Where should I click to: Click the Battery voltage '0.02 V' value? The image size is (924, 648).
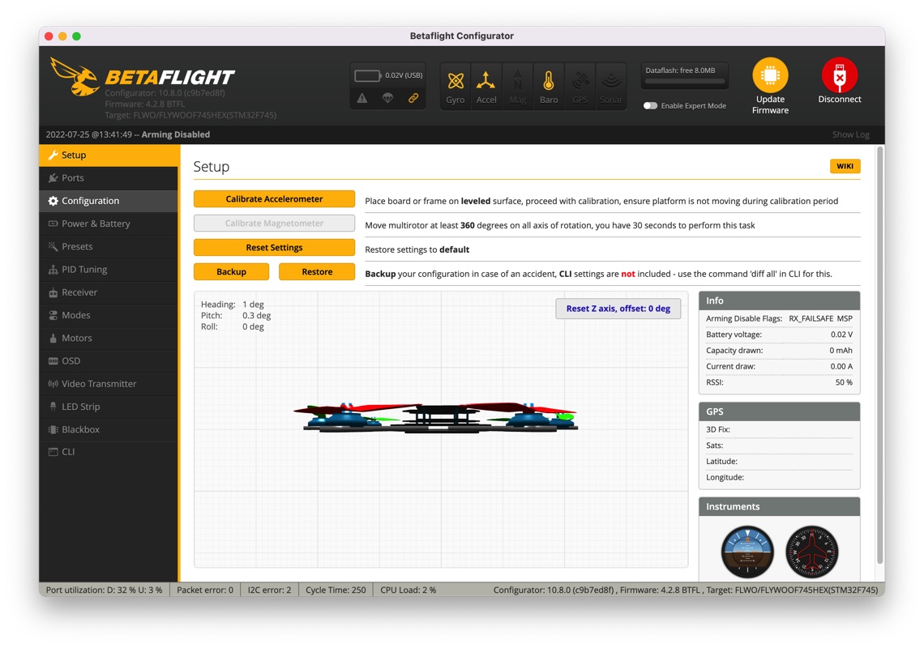(841, 335)
